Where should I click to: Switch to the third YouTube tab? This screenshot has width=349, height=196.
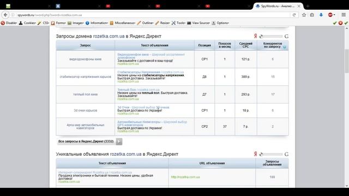tap(208, 6)
